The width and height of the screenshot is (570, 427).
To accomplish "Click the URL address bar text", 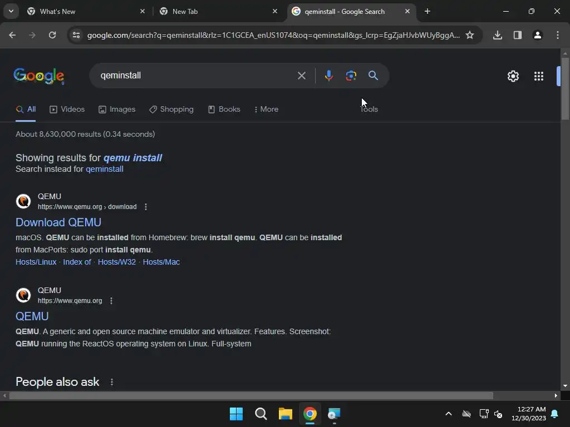I will pos(273,35).
